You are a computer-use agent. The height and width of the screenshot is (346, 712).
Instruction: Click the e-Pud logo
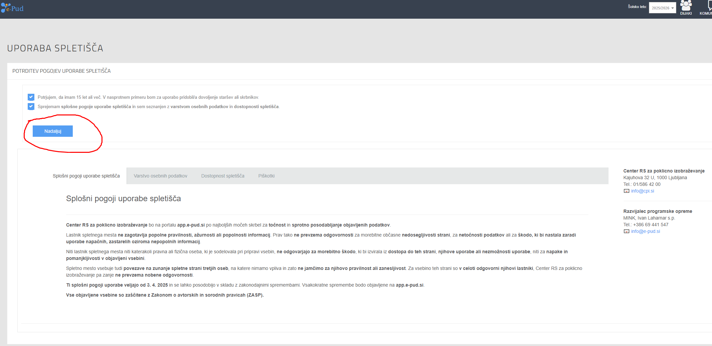tap(12, 8)
